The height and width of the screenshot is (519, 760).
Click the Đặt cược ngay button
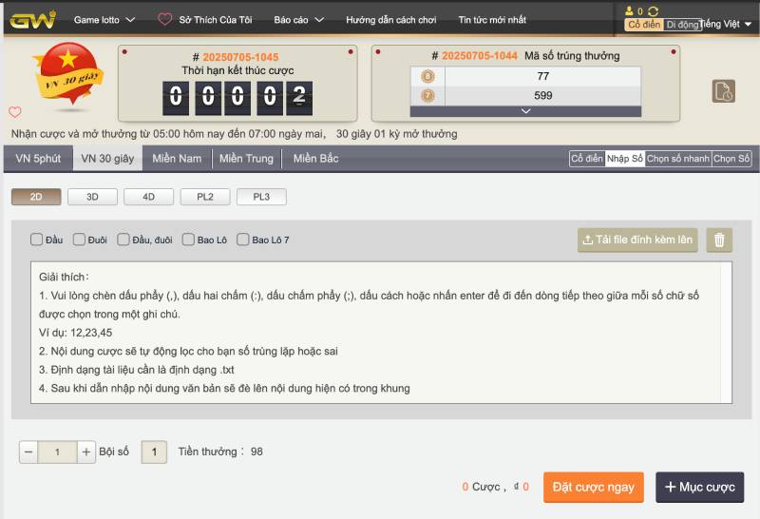593,488
